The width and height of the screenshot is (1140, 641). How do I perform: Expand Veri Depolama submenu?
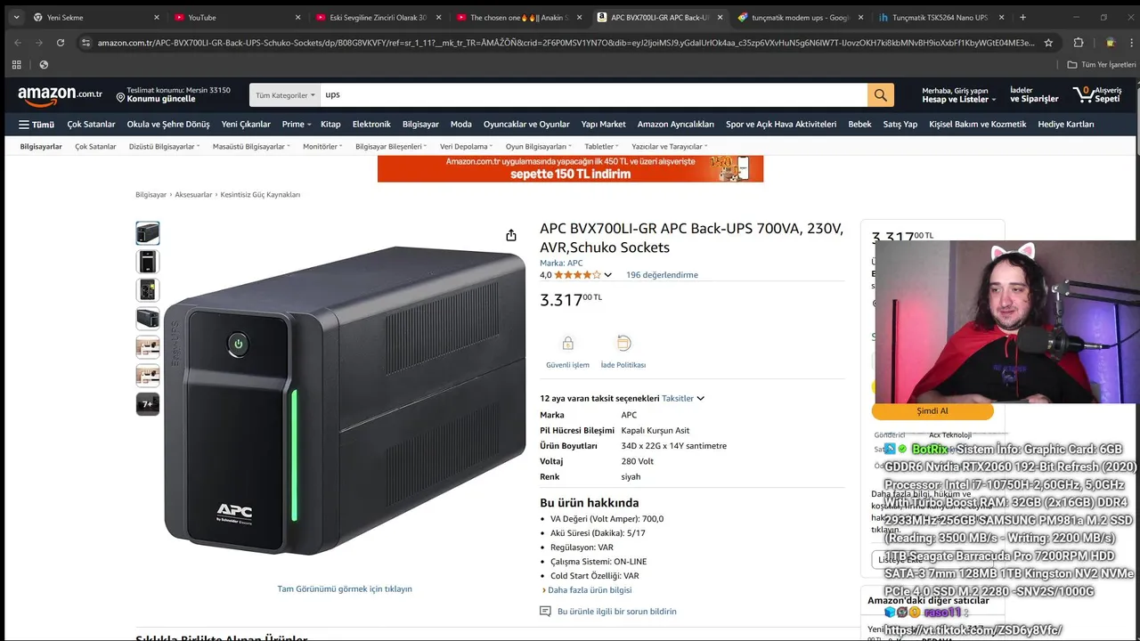pos(467,146)
